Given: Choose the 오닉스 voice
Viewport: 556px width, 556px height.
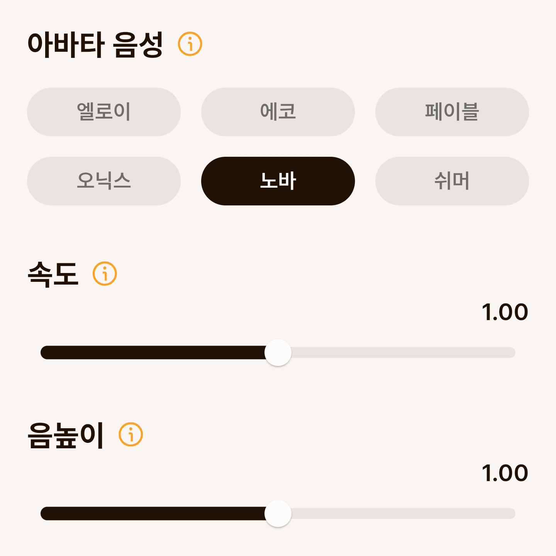Looking at the screenshot, I should [x=103, y=181].
